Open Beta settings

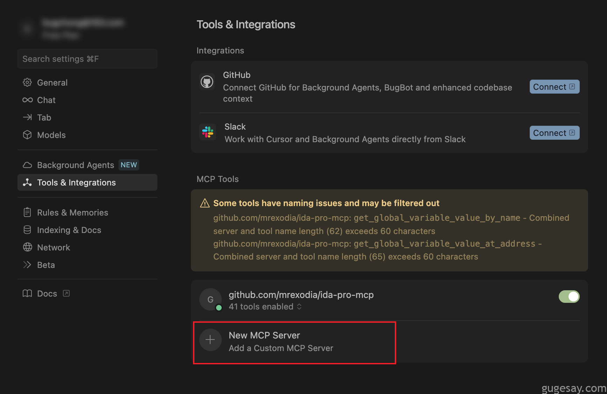click(x=87, y=265)
